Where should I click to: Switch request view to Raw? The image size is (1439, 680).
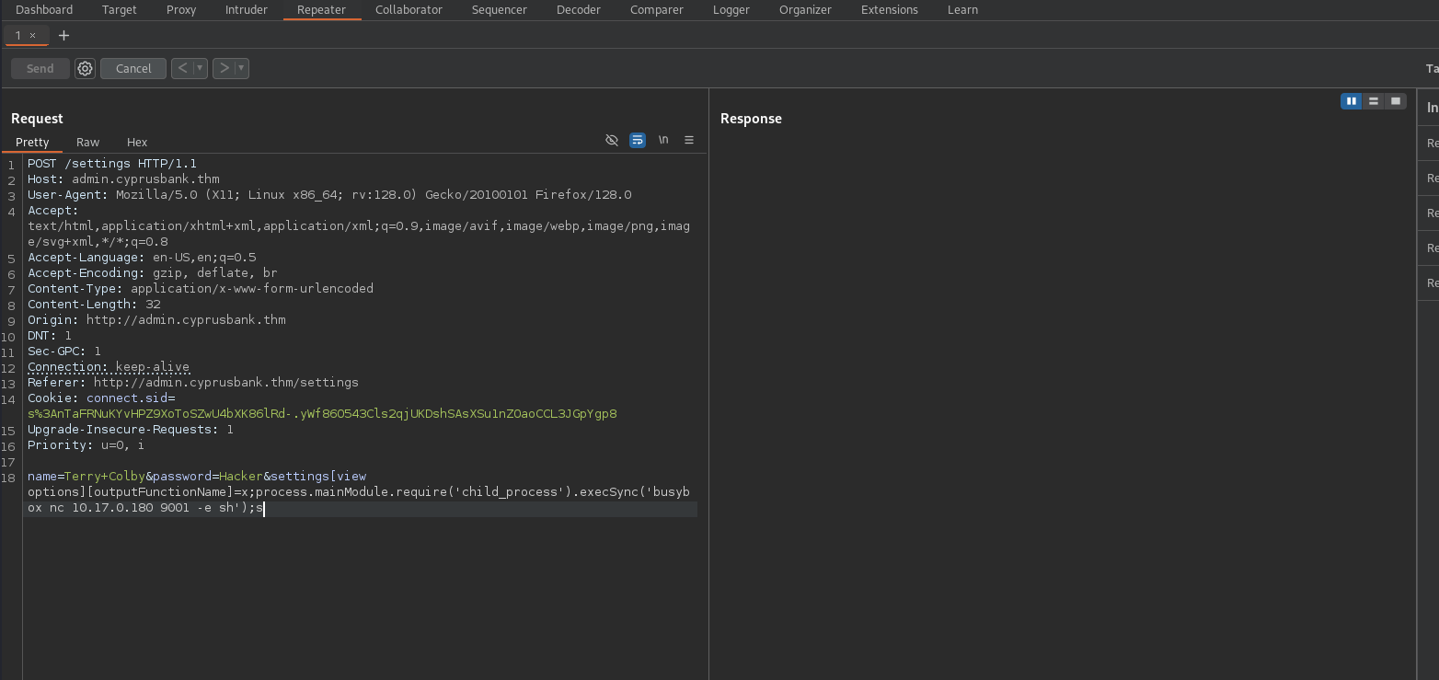point(87,142)
